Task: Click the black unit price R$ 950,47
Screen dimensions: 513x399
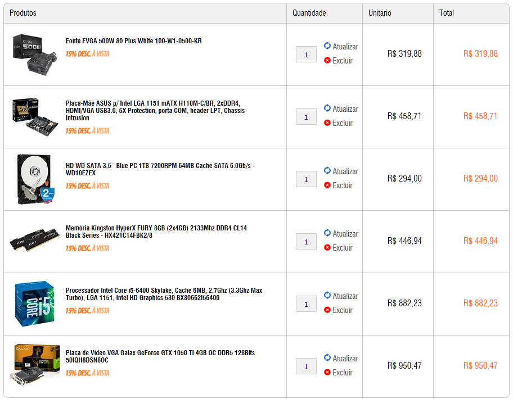Action: coord(404,366)
